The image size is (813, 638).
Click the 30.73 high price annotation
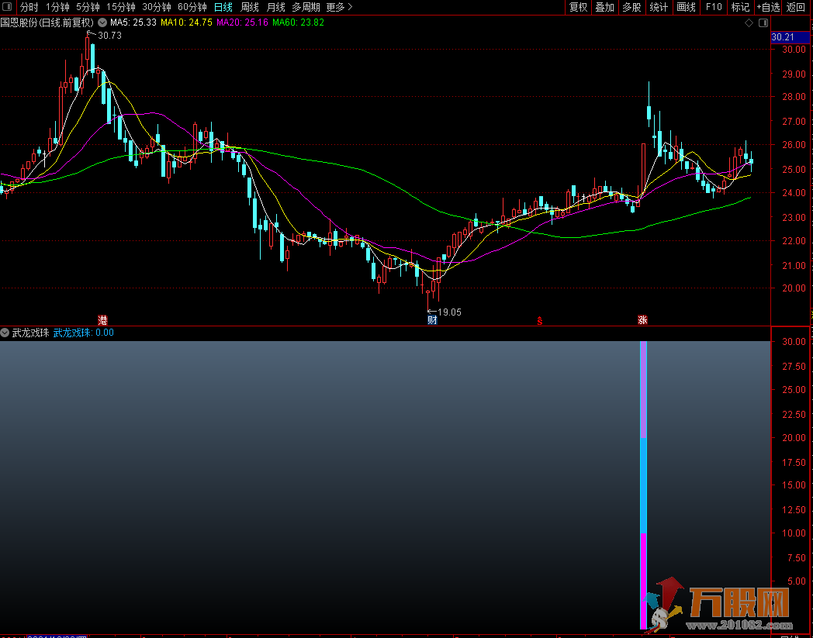tap(109, 36)
